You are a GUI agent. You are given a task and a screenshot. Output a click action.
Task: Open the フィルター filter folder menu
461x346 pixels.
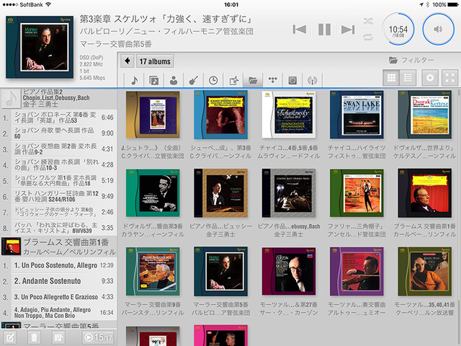[411, 60]
